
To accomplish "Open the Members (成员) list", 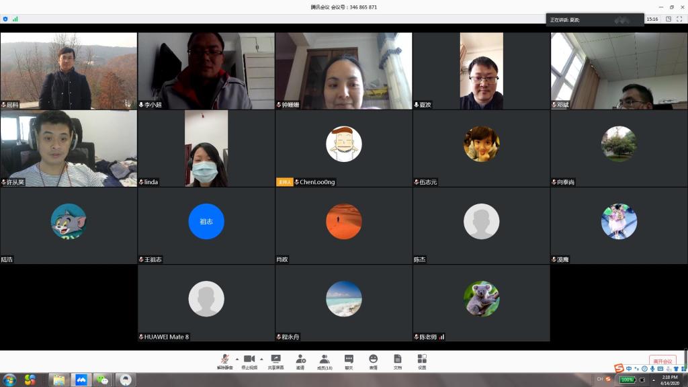I will [x=325, y=361].
